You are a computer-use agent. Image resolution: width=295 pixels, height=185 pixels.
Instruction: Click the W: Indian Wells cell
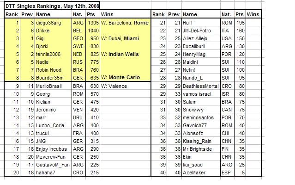(x=126, y=54)
